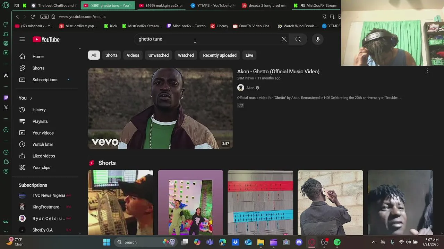Screen dimensions: 444x249
Task: Click the magnifier search button
Action: (x=298, y=39)
